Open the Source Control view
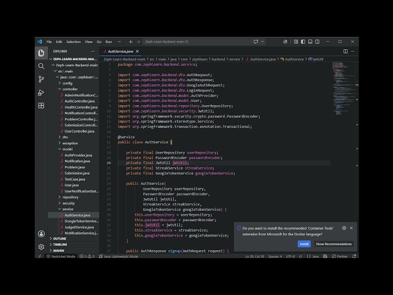The width and height of the screenshot is (393, 295). click(x=41, y=79)
